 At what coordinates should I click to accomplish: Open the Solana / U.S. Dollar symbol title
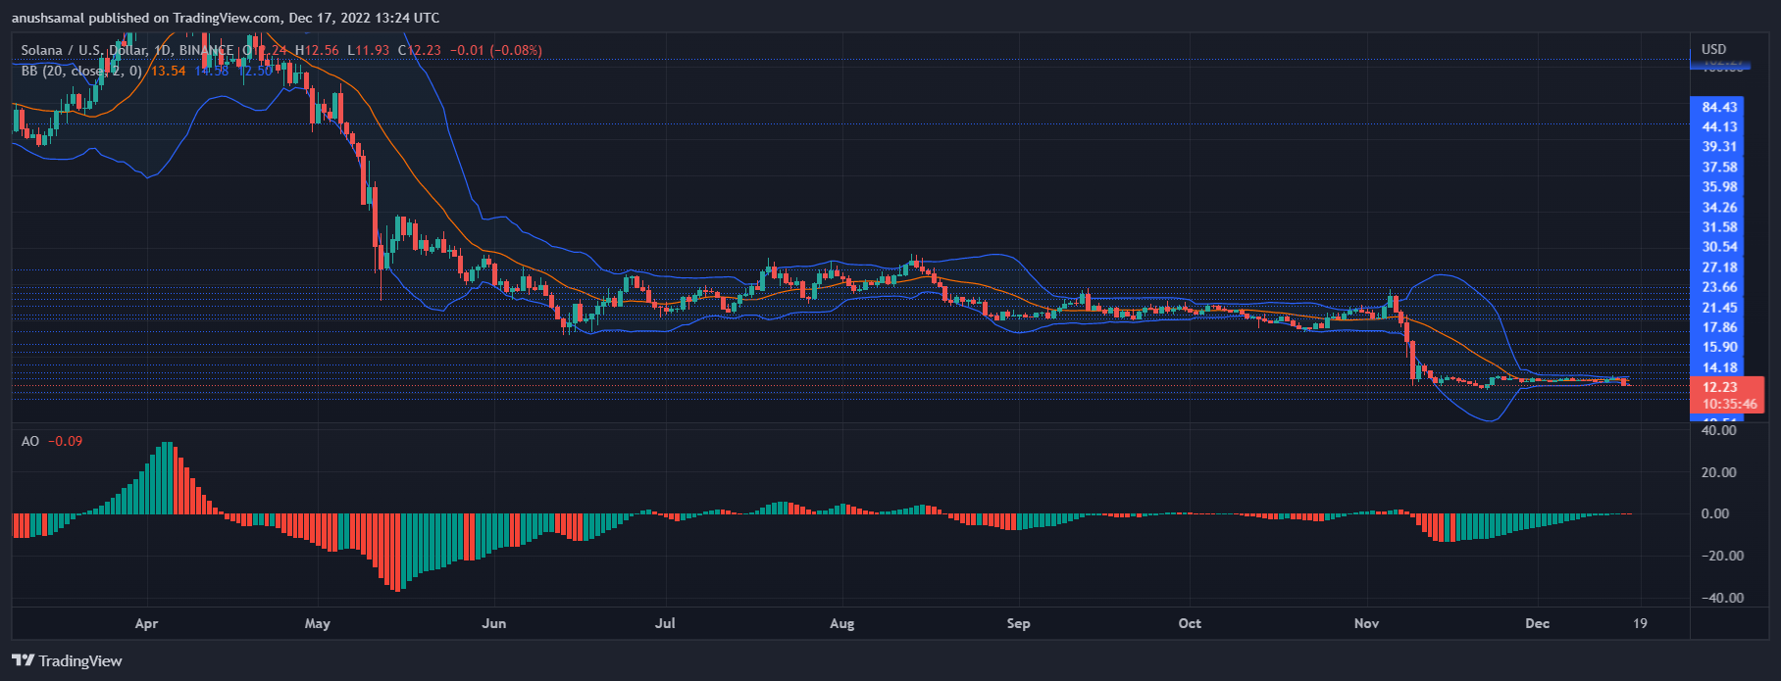tap(83, 50)
